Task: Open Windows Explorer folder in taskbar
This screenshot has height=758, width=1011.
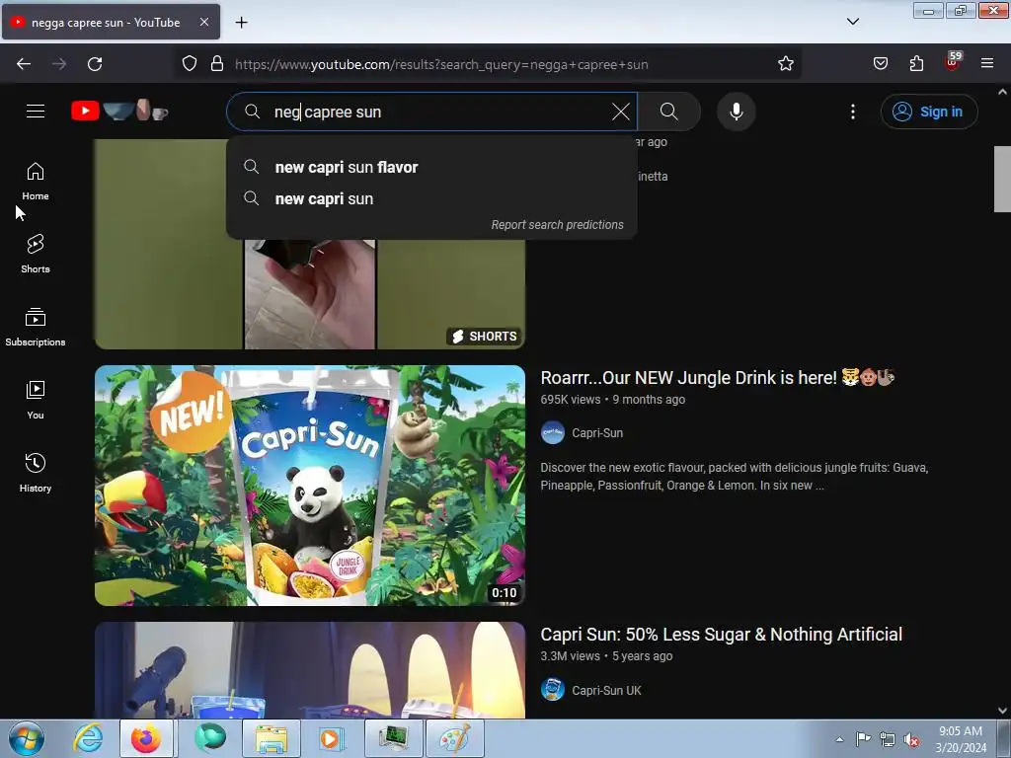Action: tap(272, 738)
